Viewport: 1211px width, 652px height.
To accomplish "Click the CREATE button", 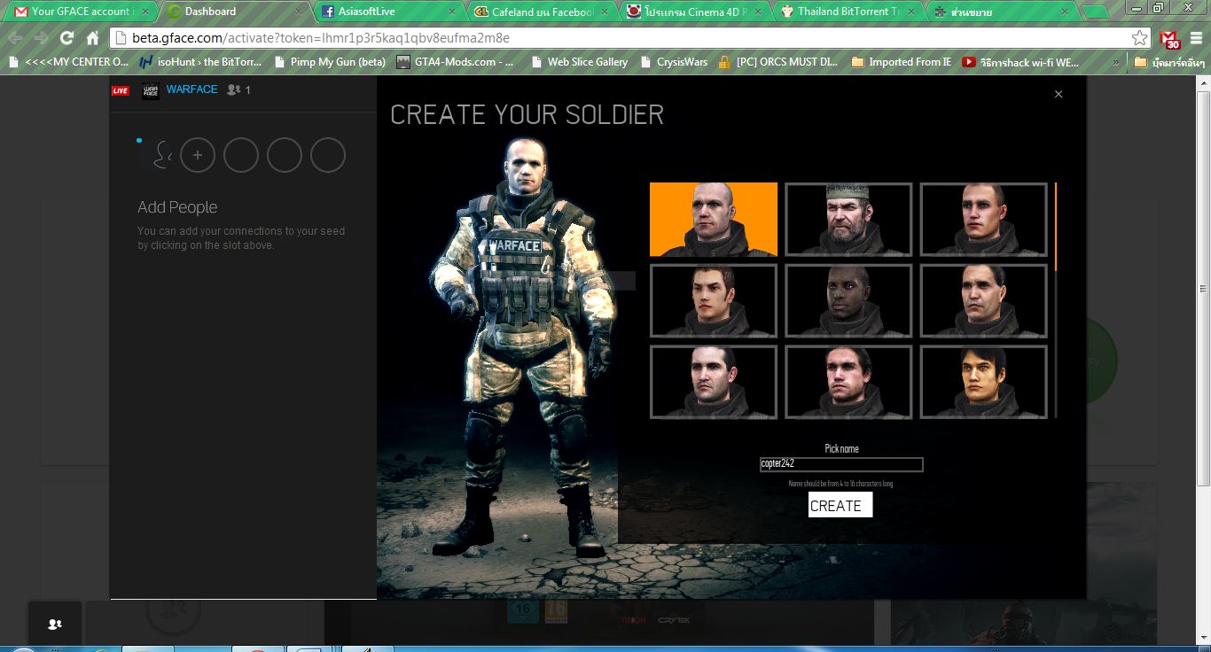I will tap(840, 505).
